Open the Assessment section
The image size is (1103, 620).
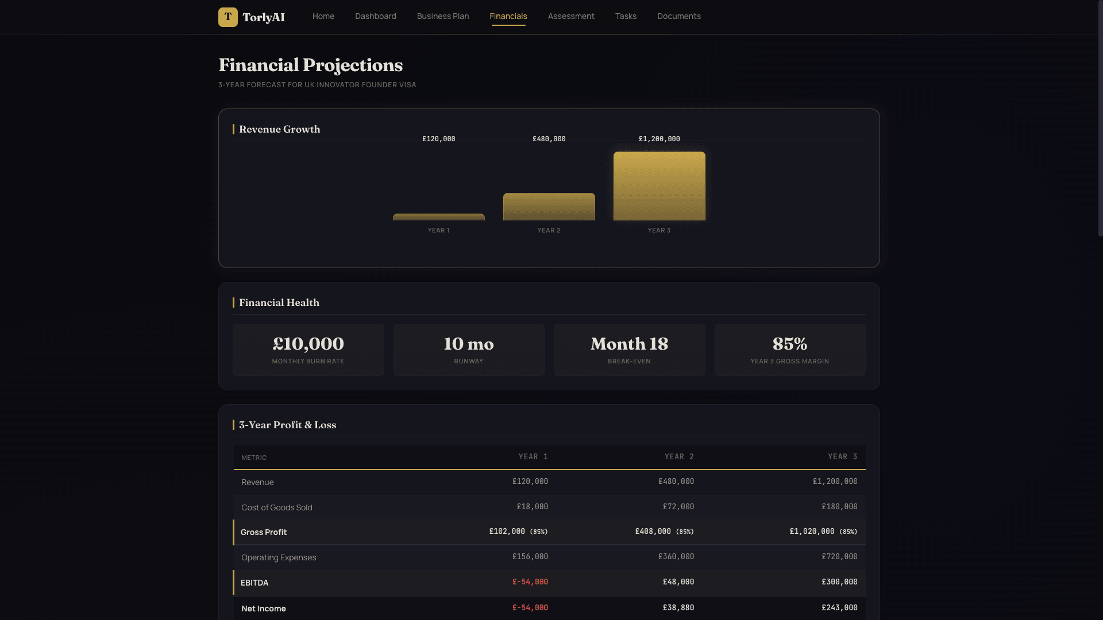coord(571,16)
